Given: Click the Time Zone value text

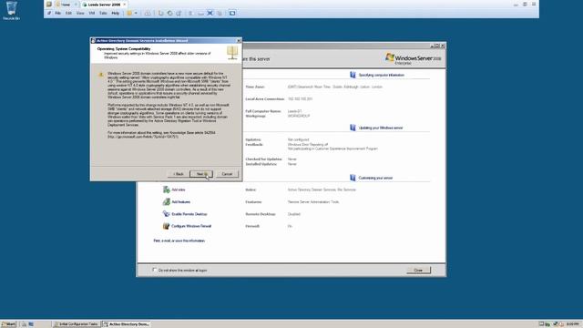Looking at the screenshot, I should (335, 87).
